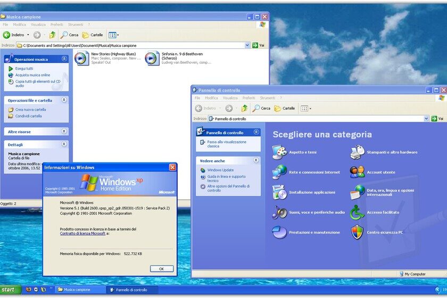
Task: Open the Installazione applicazioni category
Action: (x=304, y=192)
